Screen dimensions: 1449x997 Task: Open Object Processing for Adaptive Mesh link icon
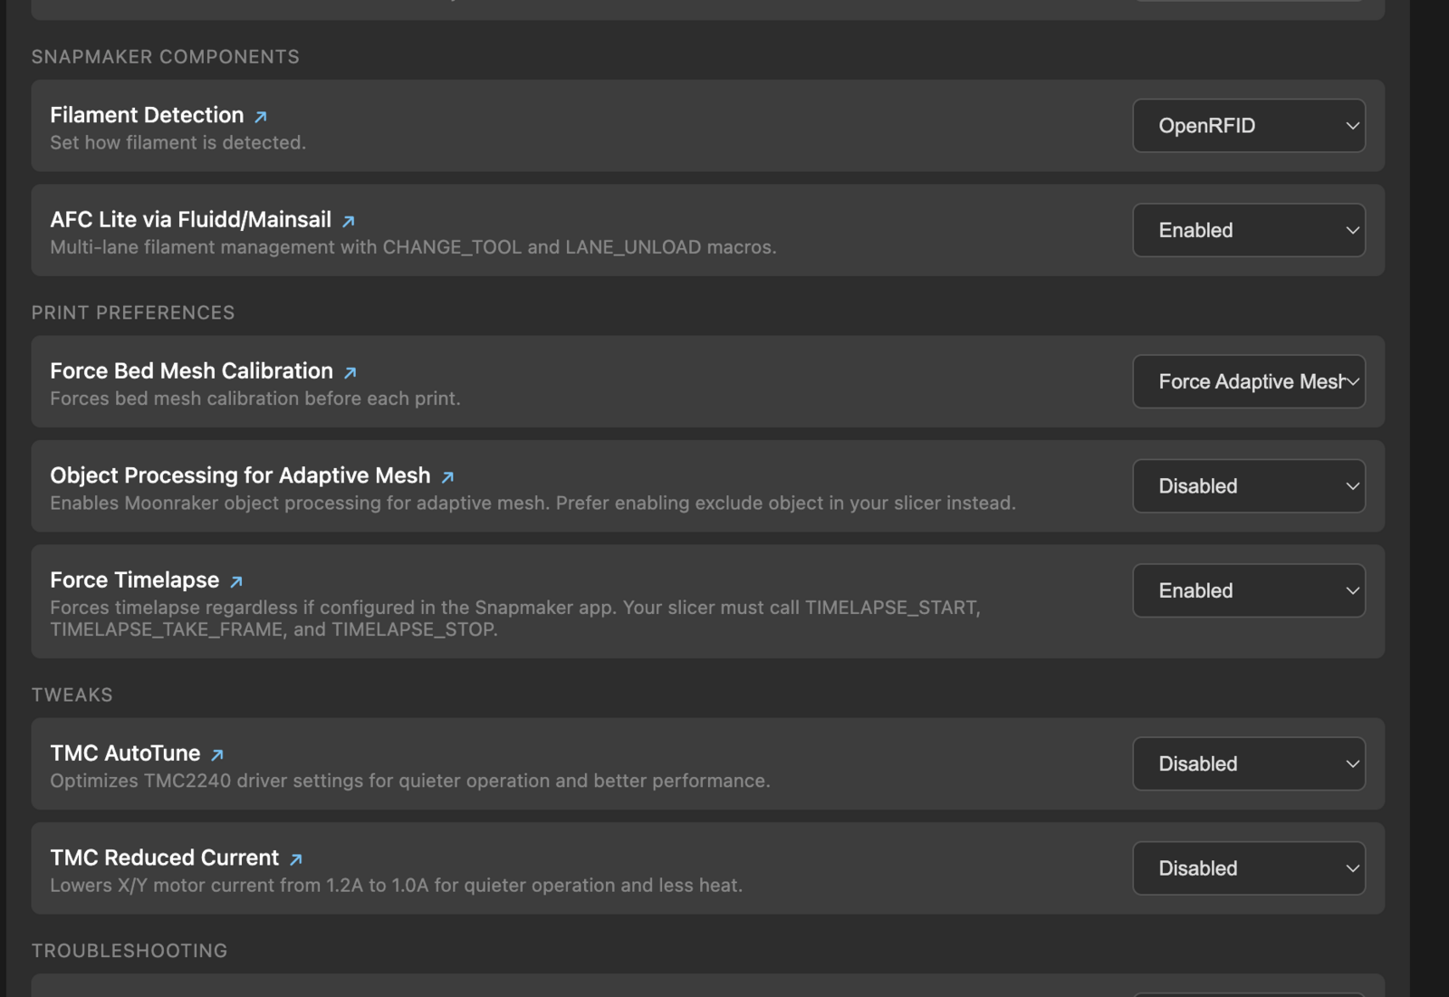pos(447,476)
